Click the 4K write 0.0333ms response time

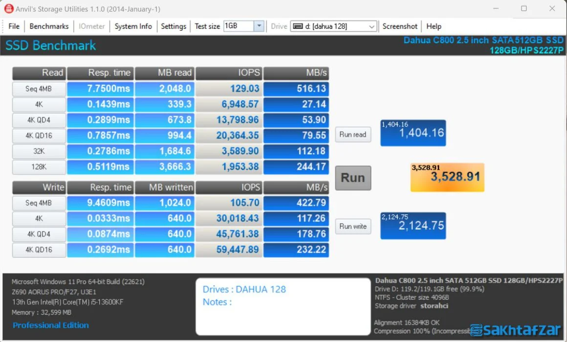click(100, 219)
